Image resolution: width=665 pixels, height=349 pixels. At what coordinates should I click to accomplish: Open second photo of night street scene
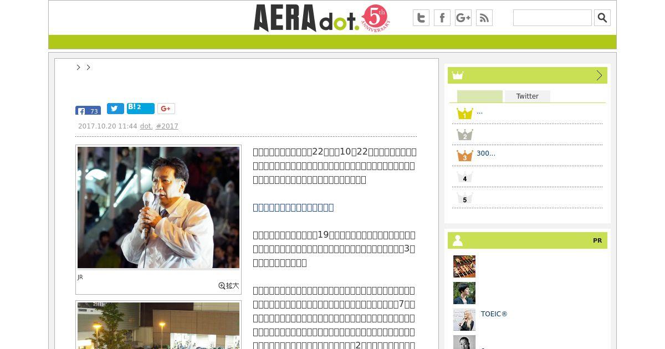(x=158, y=326)
